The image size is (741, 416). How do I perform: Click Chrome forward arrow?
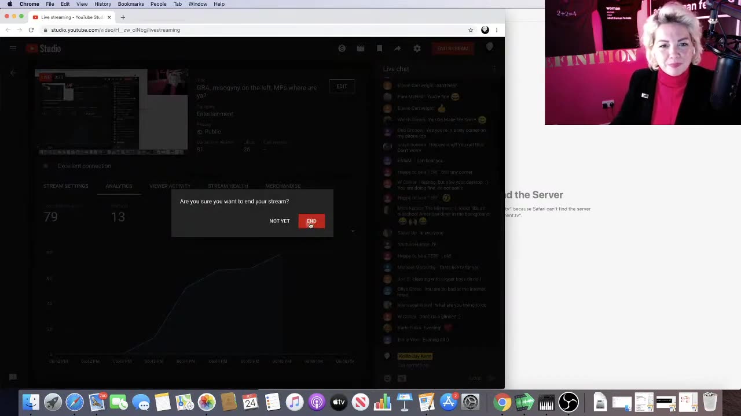click(19, 30)
